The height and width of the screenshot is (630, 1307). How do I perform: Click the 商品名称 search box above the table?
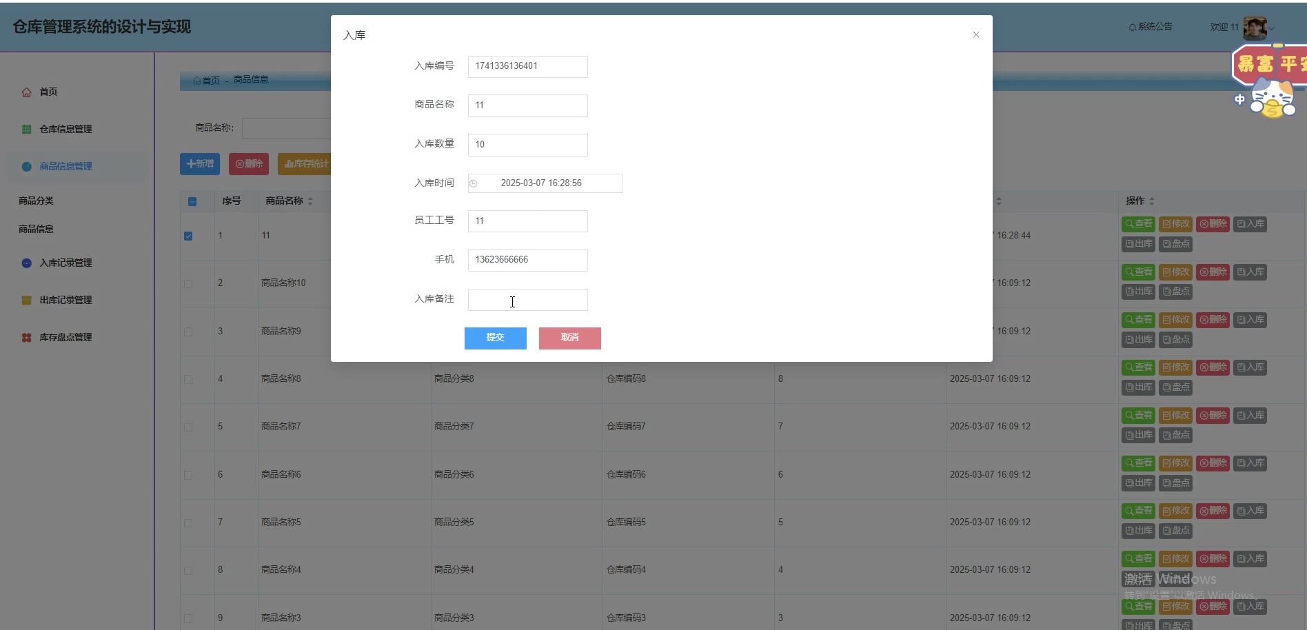pyautogui.click(x=286, y=128)
